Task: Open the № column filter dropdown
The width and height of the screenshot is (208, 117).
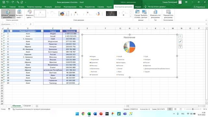Action: point(11,31)
